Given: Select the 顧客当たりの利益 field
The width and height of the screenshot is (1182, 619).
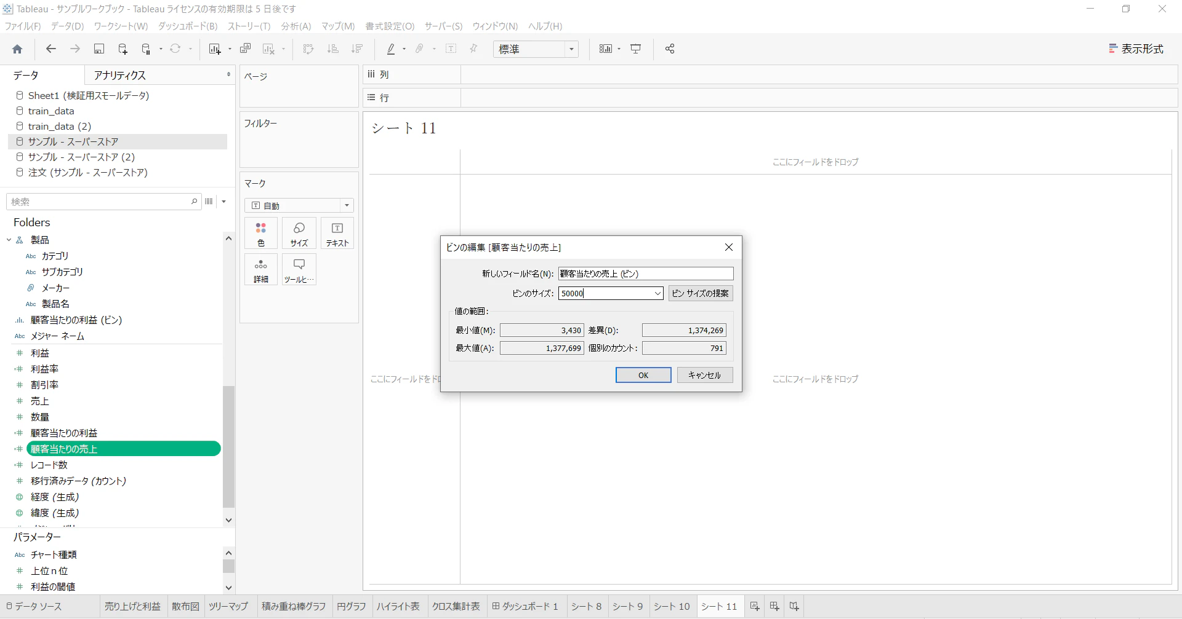Looking at the screenshot, I should [x=64, y=433].
